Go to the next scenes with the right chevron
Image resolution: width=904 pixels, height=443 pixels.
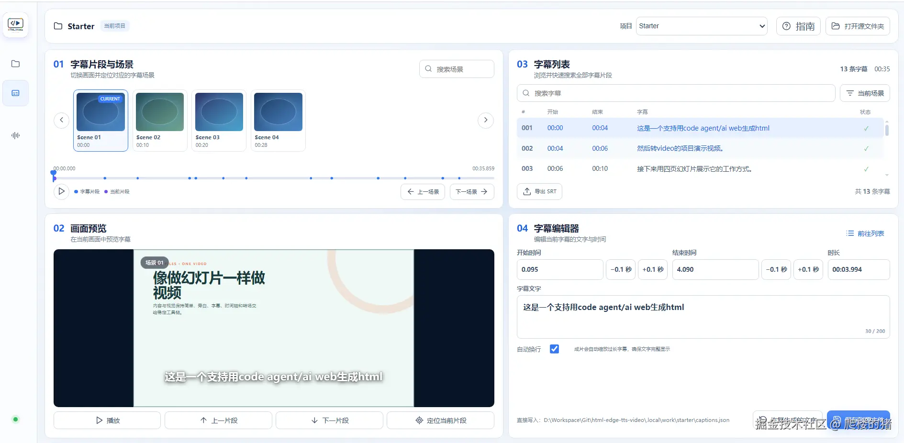click(486, 120)
